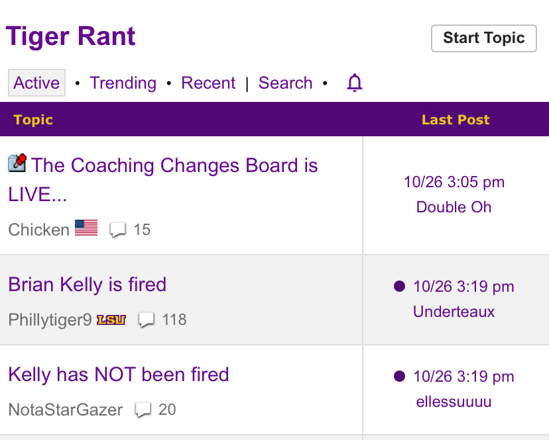Click the pinned topic pushpin icon
Image resolution: width=549 pixels, height=440 pixels.
coord(17,163)
